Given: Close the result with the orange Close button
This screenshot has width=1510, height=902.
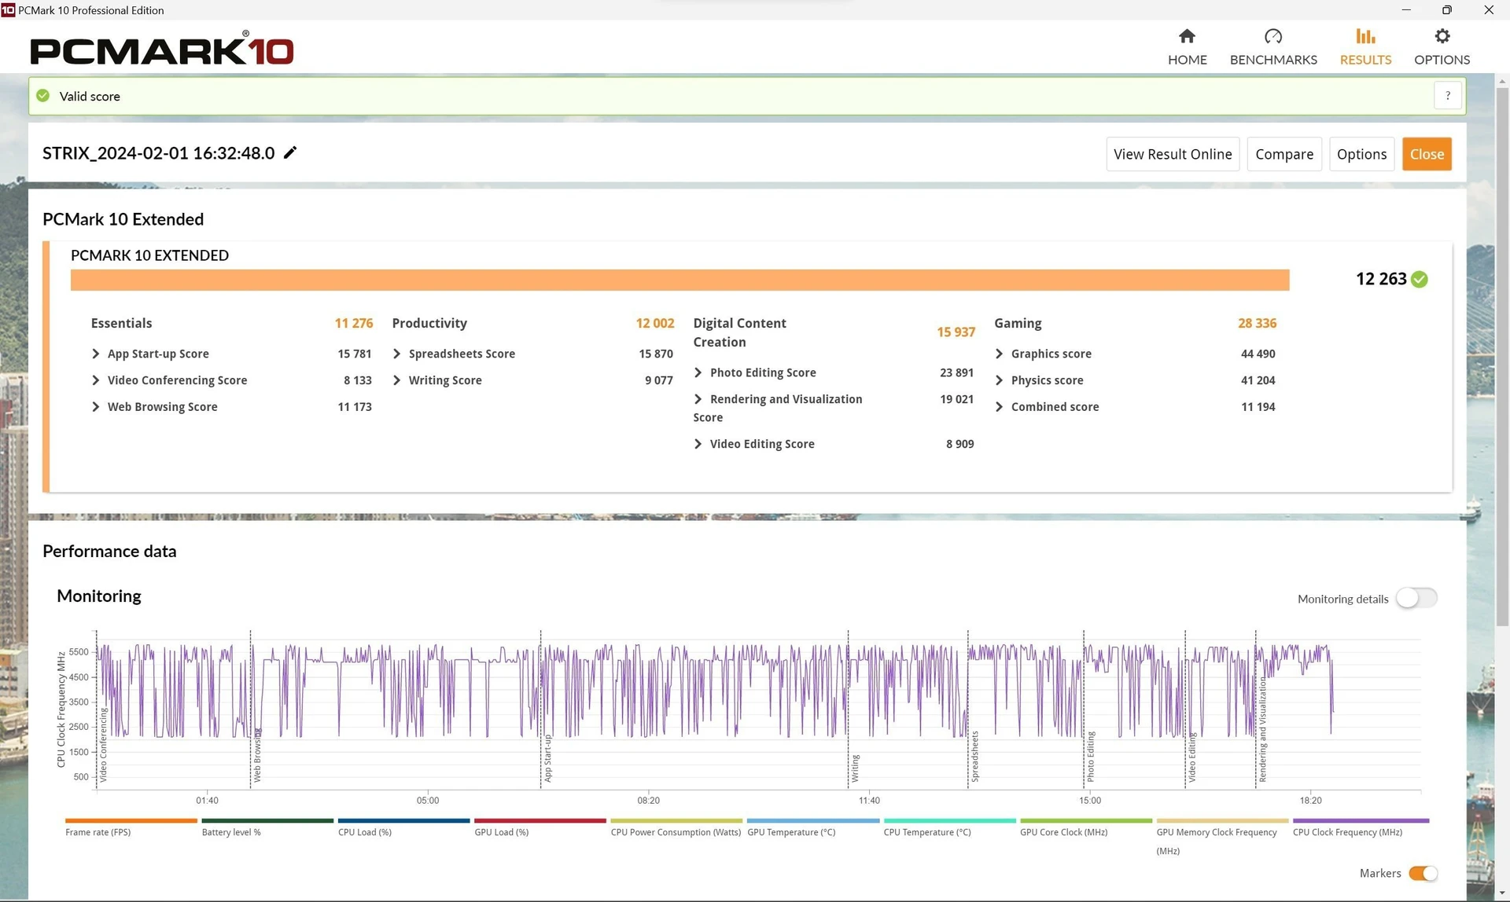Looking at the screenshot, I should click(x=1427, y=154).
